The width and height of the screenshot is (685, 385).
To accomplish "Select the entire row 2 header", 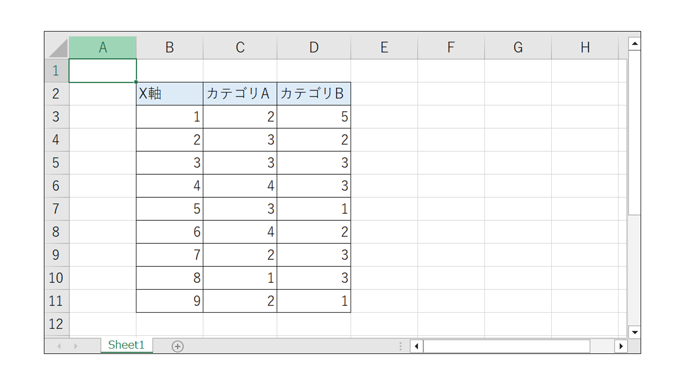I will (56, 93).
